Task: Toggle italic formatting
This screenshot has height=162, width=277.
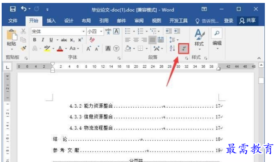Action: [43, 40]
